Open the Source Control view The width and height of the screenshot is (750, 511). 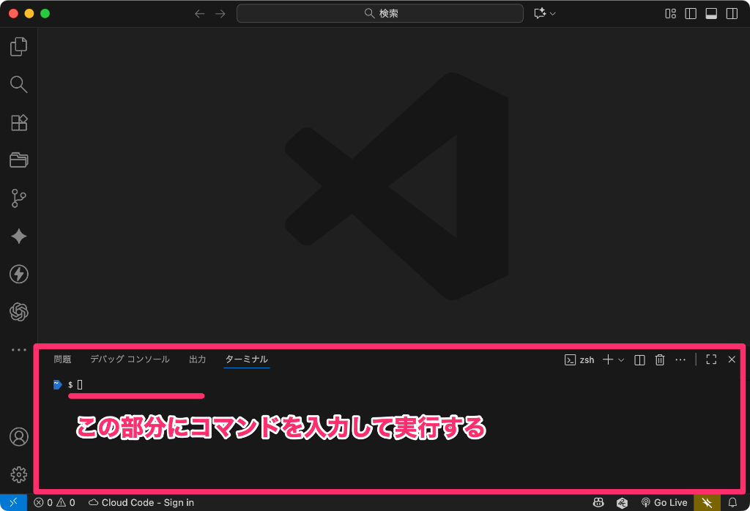coord(18,198)
